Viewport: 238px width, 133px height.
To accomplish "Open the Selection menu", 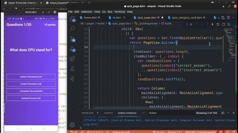I will coord(87,12).
